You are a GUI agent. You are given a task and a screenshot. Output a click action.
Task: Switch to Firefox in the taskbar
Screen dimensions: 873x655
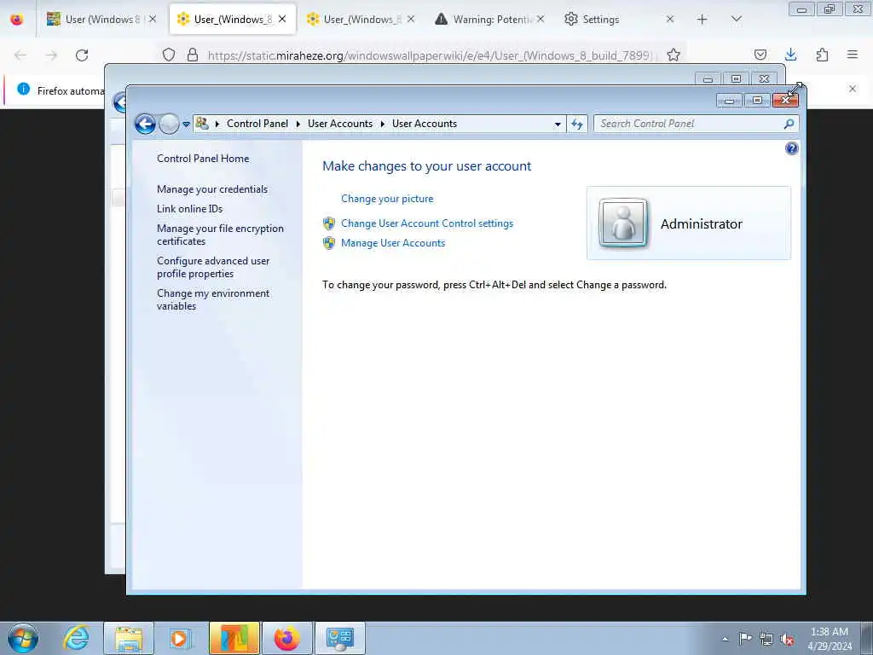[287, 638]
